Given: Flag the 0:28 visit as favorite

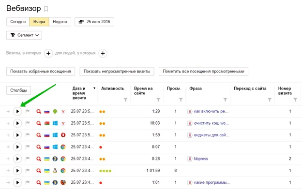Looking at the screenshot, I should 28,159.
